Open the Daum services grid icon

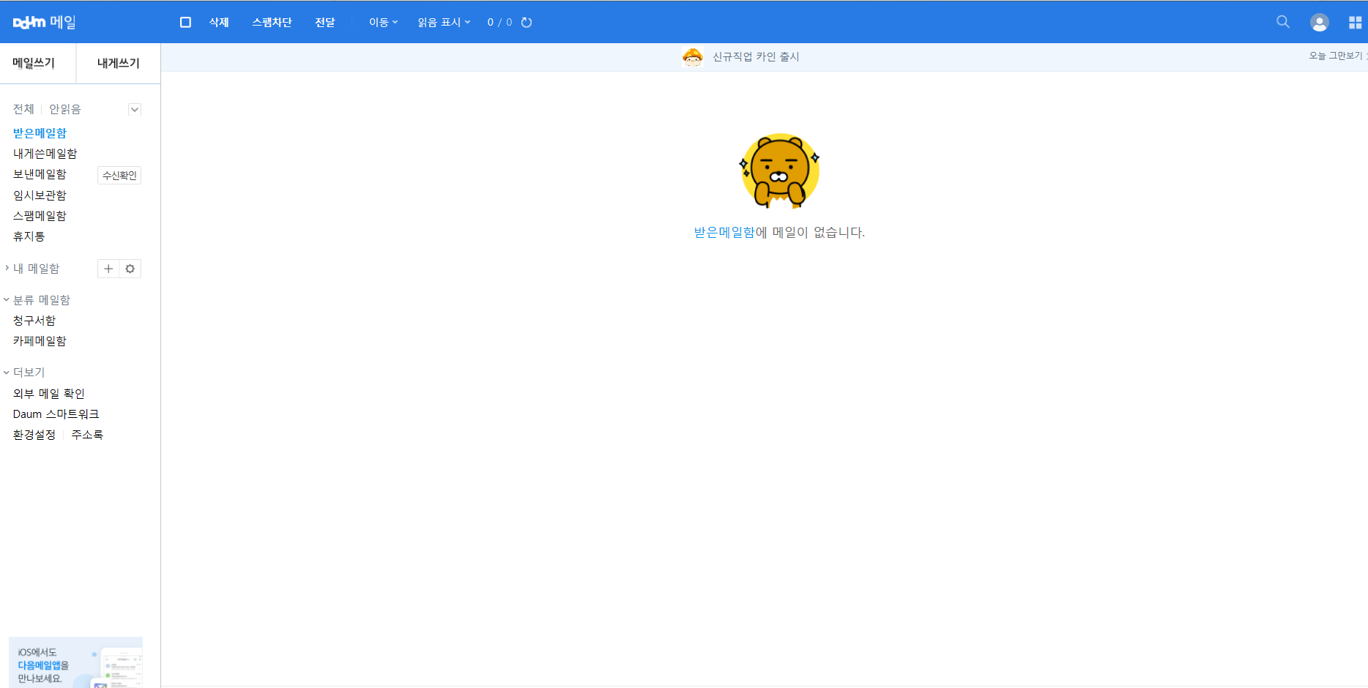[1356, 23]
